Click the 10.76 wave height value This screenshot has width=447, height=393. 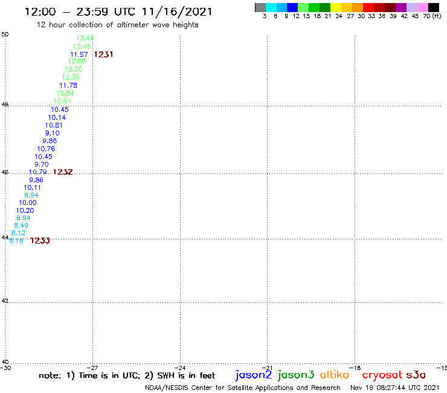pyautogui.click(x=46, y=149)
